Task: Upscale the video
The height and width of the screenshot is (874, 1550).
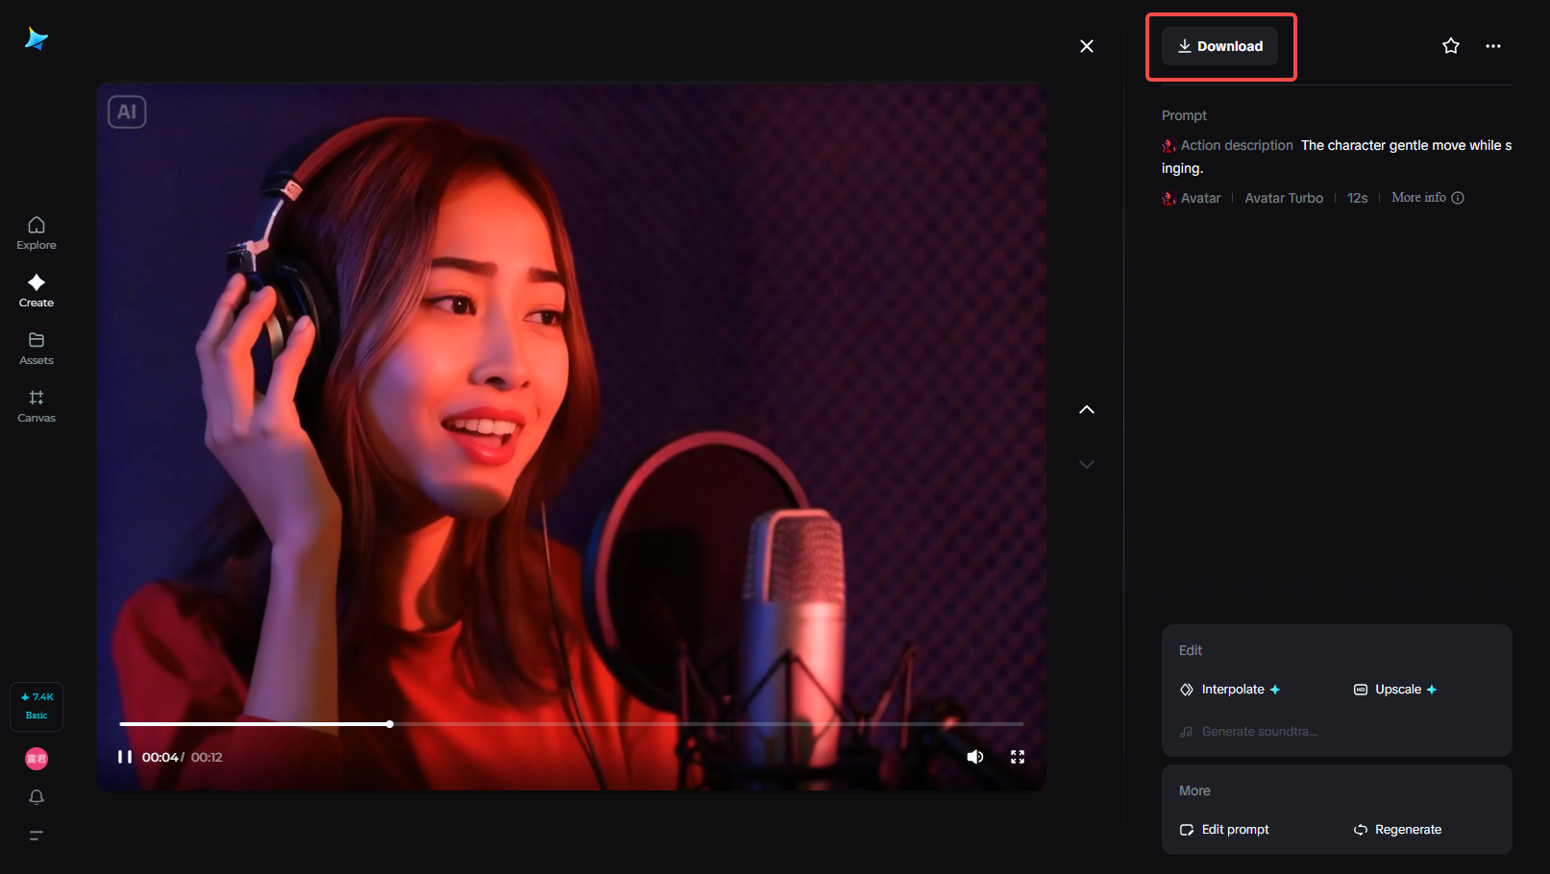Action: coord(1395,690)
